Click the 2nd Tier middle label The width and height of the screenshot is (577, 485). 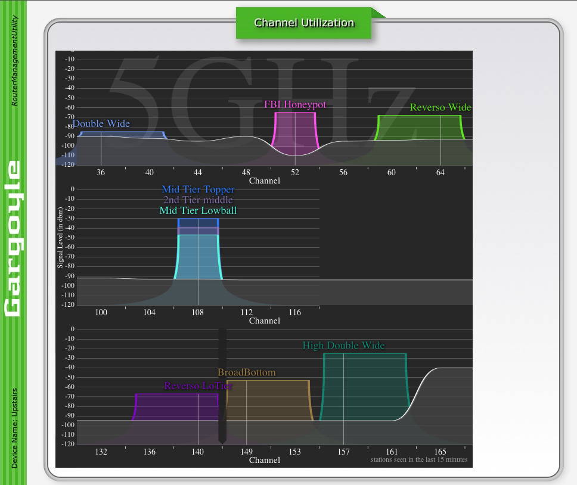198,200
